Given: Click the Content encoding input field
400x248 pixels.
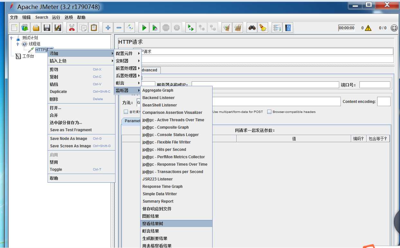Looking at the screenshot, I should [x=384, y=101].
